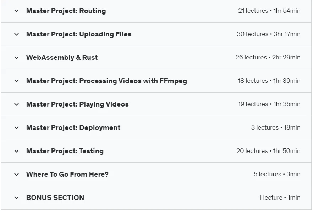Open Processing Videos with FFmpeg title

106,81
